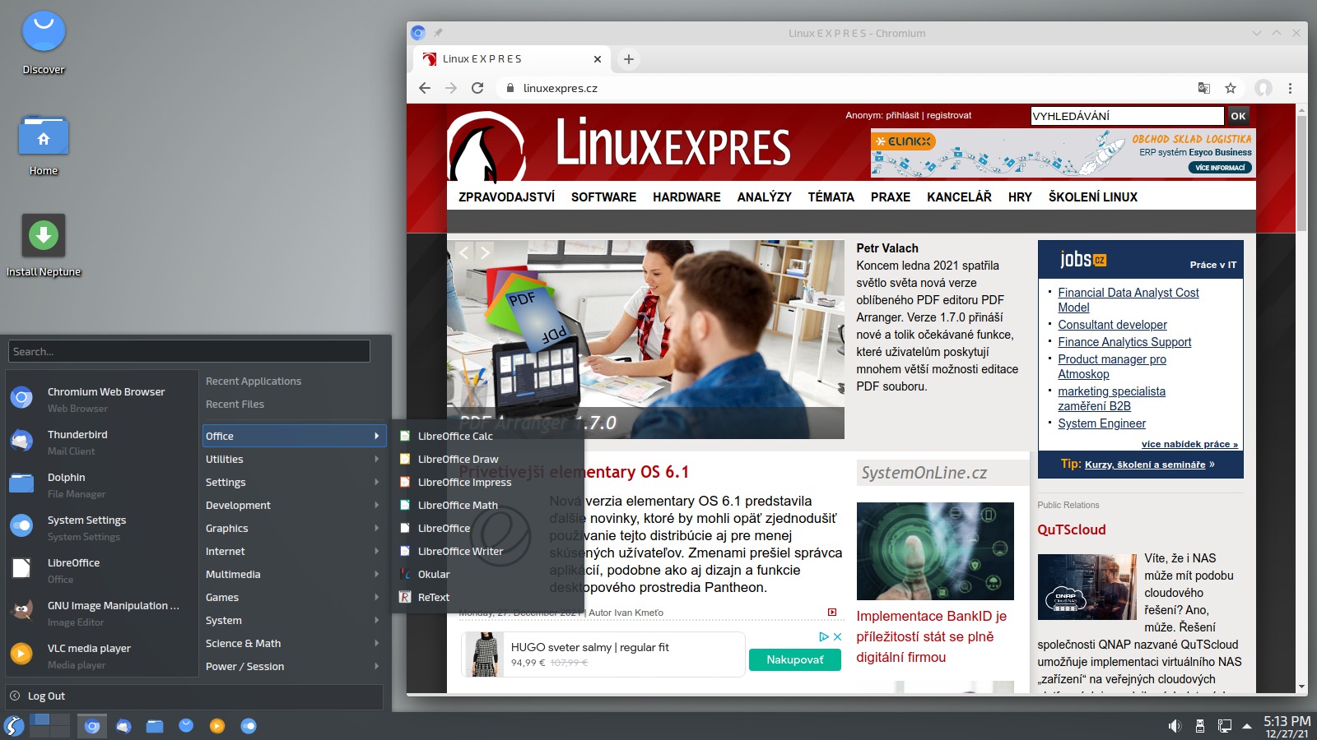Expand the Office category submenu
1317x740 pixels.
click(x=294, y=436)
